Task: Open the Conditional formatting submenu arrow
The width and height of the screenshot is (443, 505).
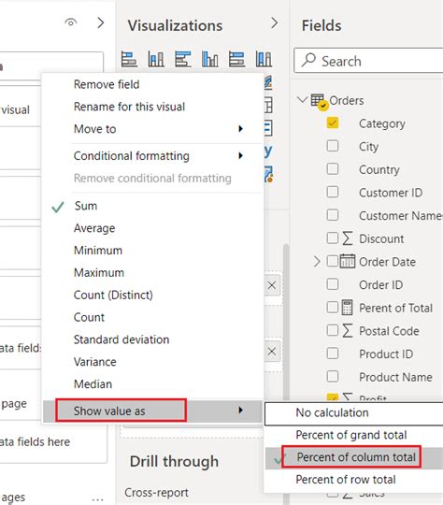Action: [x=240, y=155]
